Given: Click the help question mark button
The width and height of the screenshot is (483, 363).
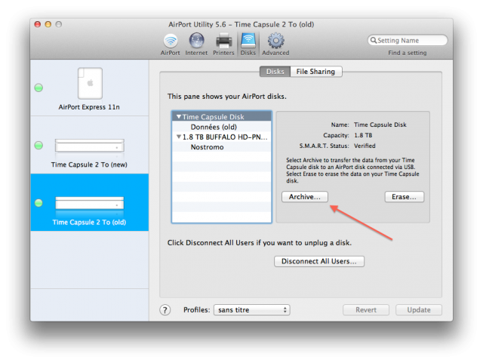Looking at the screenshot, I should point(165,310).
